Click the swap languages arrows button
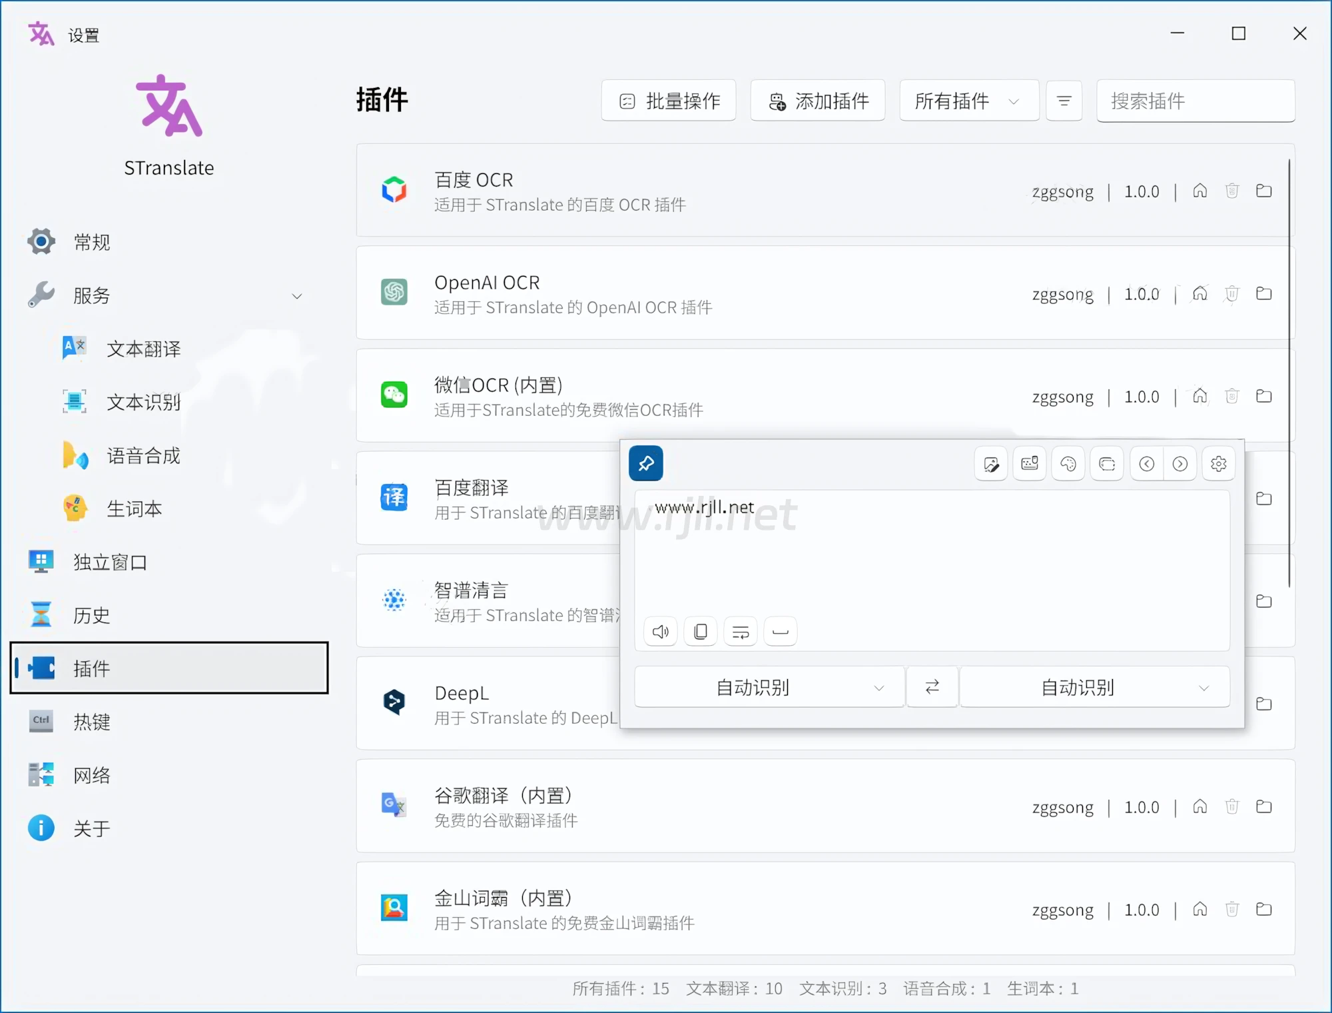The width and height of the screenshot is (1332, 1013). (x=932, y=686)
